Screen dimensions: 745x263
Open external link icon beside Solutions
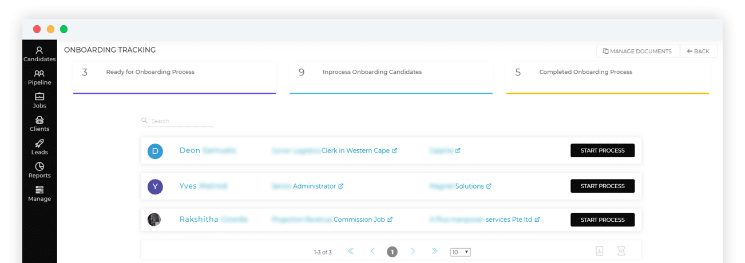489,186
